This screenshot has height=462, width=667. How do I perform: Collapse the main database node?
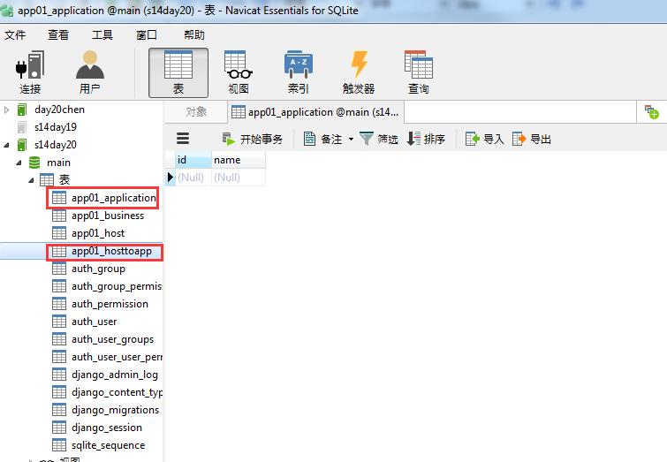(19, 163)
